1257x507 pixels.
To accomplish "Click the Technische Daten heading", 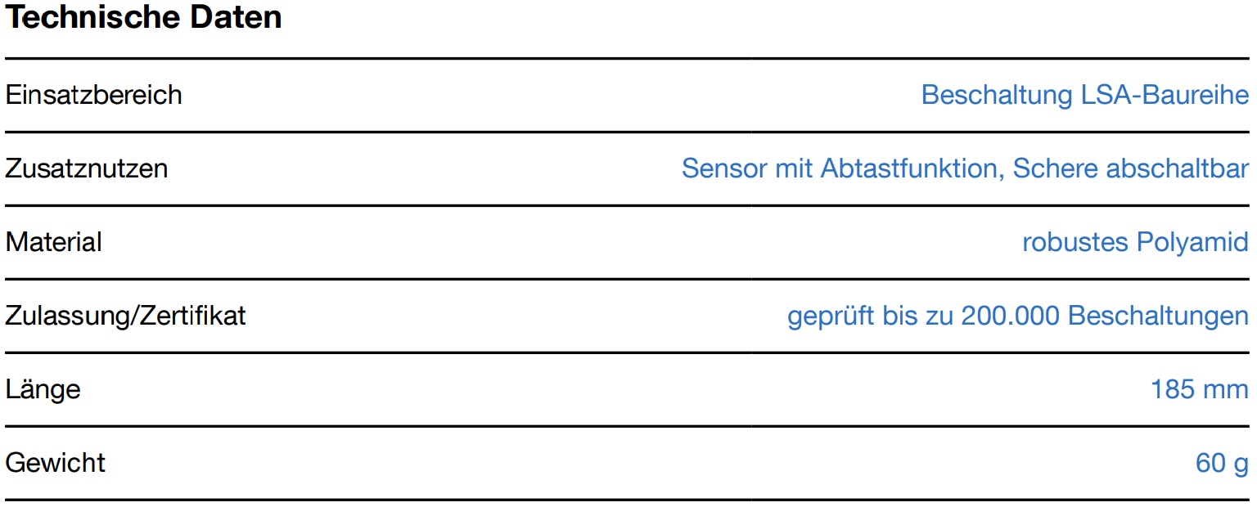I will pos(143,17).
